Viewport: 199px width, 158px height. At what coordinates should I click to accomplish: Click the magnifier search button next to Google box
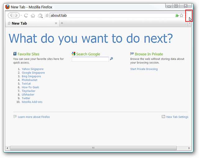pyautogui.click(x=111, y=59)
